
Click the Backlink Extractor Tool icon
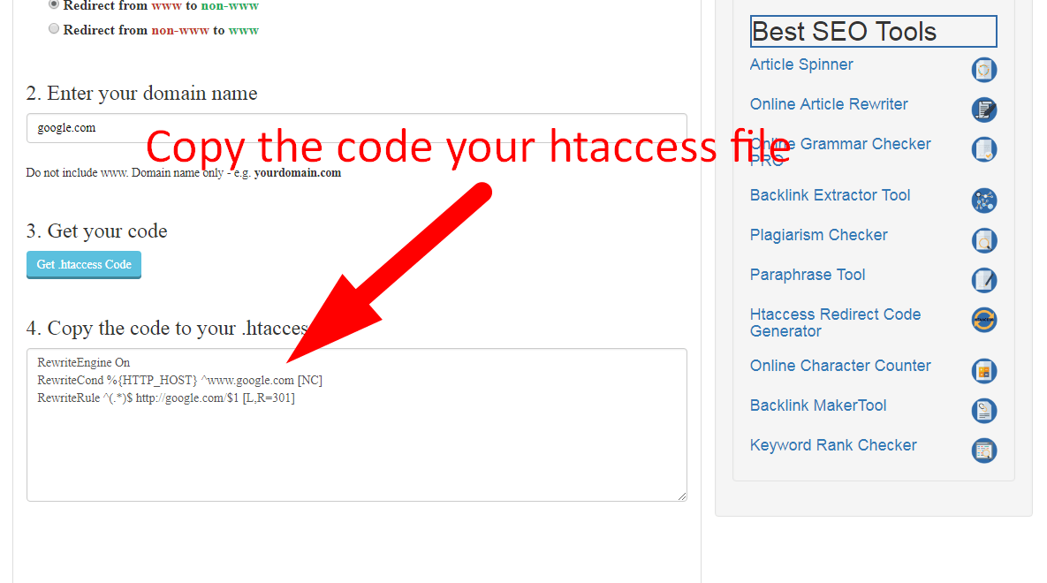pyautogui.click(x=983, y=201)
